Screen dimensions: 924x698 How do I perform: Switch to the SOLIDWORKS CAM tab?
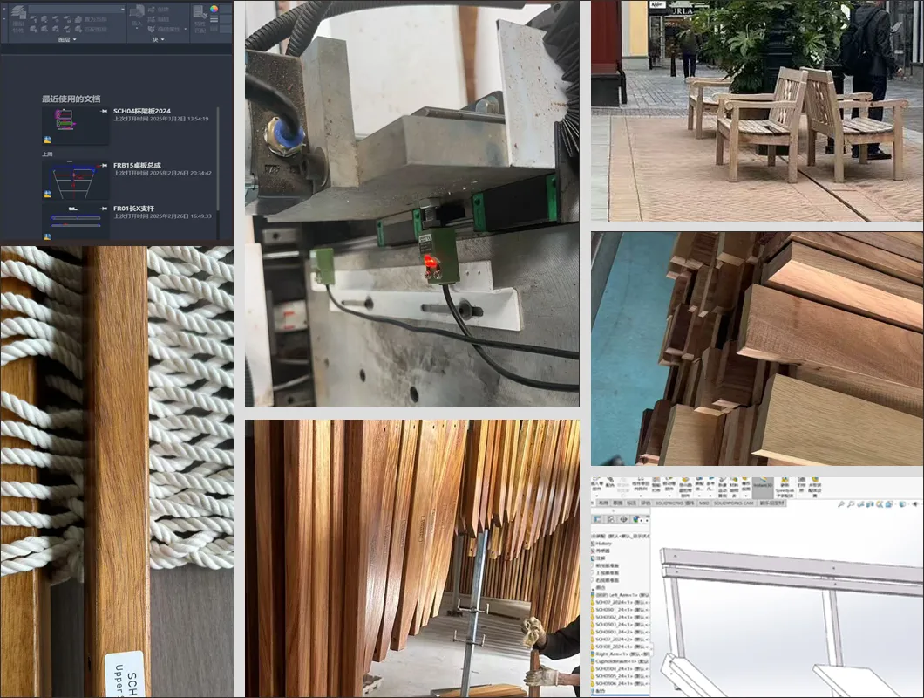click(x=733, y=503)
